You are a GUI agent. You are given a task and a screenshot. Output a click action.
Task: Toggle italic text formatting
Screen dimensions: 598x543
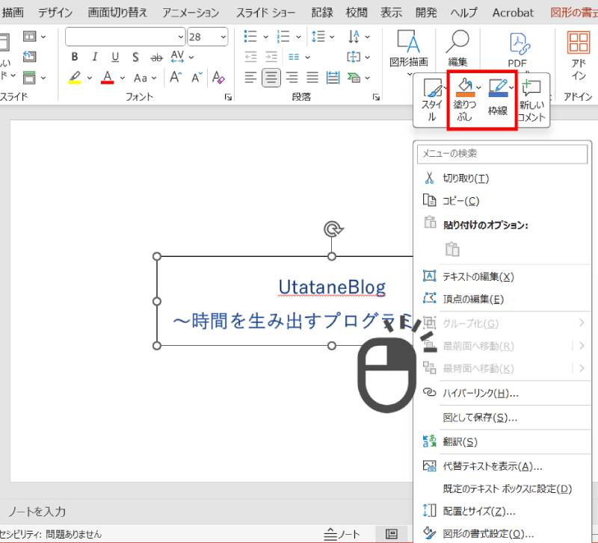[x=94, y=58]
